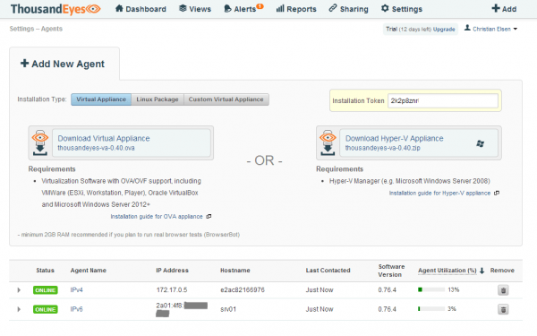537x336 pixels.
Task: Select Virtual Appliance installation type
Action: (101, 99)
